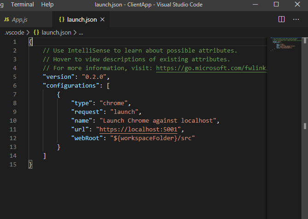Click "Launch Chrome against localhost" string
This screenshot has height=219, width=308.
coord(158,121)
